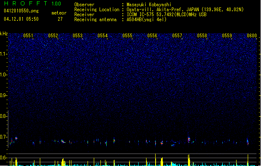Image resolution: width=261 pixels, height=166 pixels.
Task: Click the date stamp 04.12.01 05:50
Action: coord(21,19)
